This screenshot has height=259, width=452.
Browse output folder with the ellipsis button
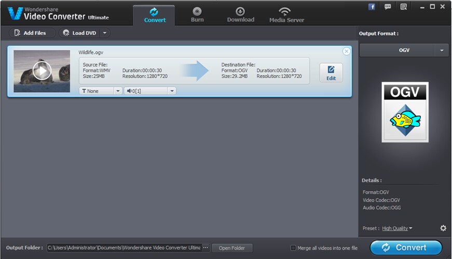click(x=206, y=248)
